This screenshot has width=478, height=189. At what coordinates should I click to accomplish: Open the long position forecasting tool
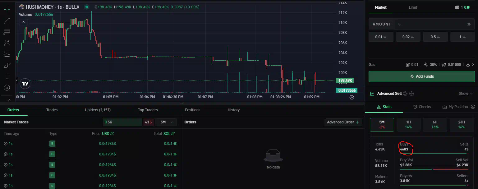pyautogui.click(x=7, y=54)
